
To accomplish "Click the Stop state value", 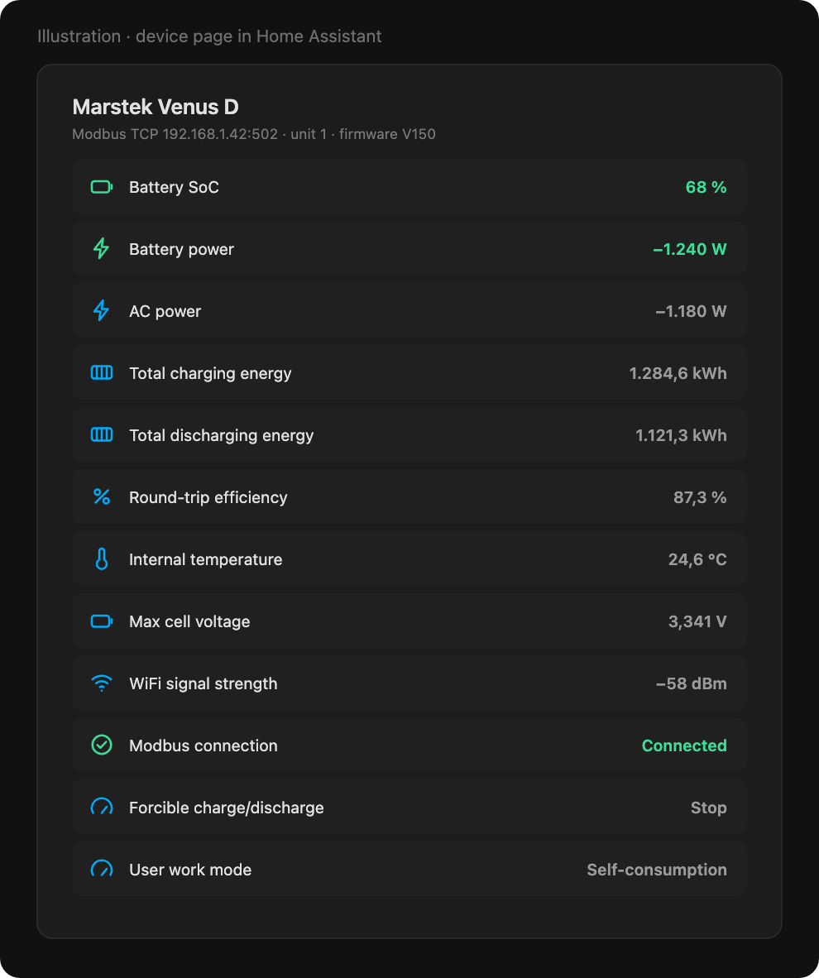I will [709, 808].
